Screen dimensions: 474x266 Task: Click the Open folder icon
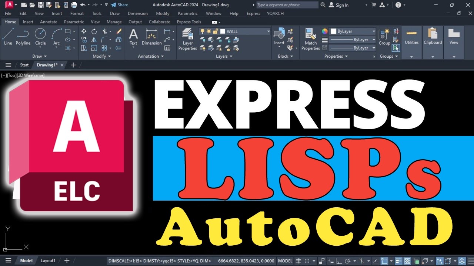pos(32,5)
